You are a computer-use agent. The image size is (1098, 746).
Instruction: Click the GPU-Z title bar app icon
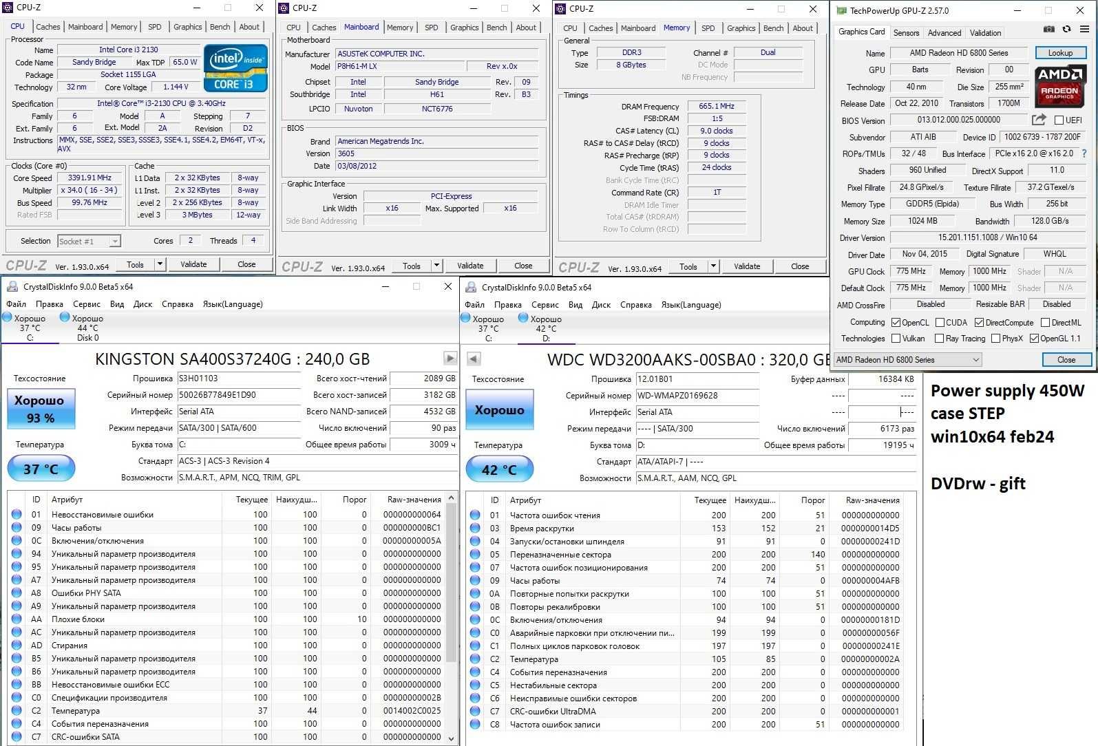coord(841,10)
